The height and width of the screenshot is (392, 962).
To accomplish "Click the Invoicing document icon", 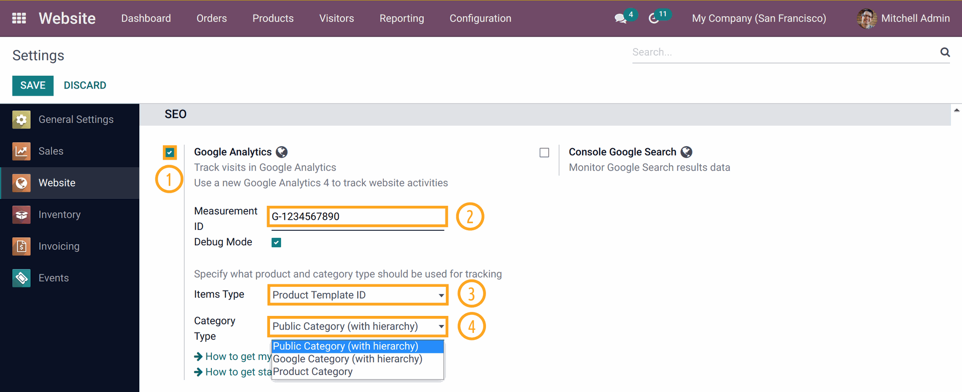I will [x=22, y=246].
